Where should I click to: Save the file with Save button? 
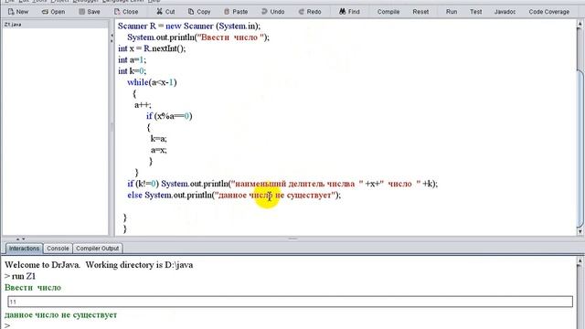coord(90,12)
